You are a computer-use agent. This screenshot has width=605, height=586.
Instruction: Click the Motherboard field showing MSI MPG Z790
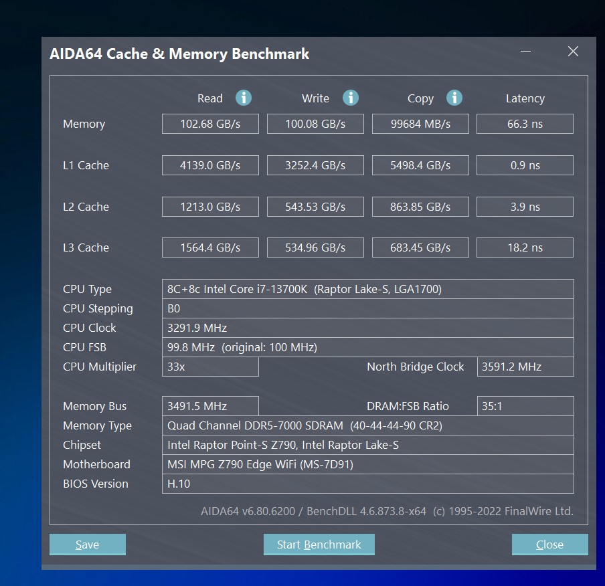[x=368, y=464]
